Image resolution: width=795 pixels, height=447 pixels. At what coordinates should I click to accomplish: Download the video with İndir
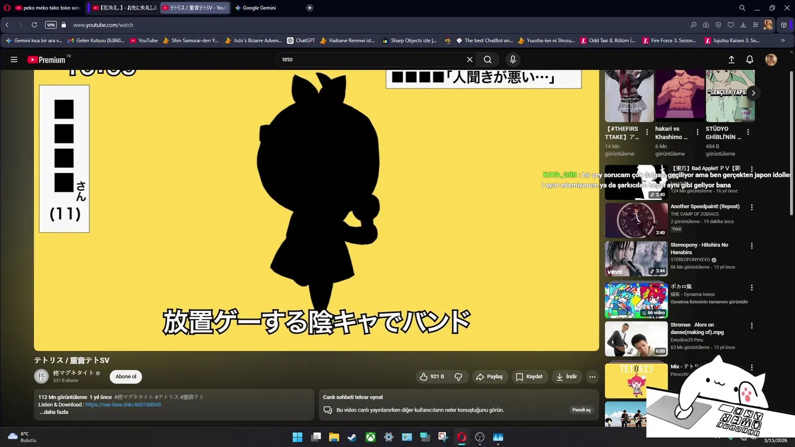tap(566, 377)
